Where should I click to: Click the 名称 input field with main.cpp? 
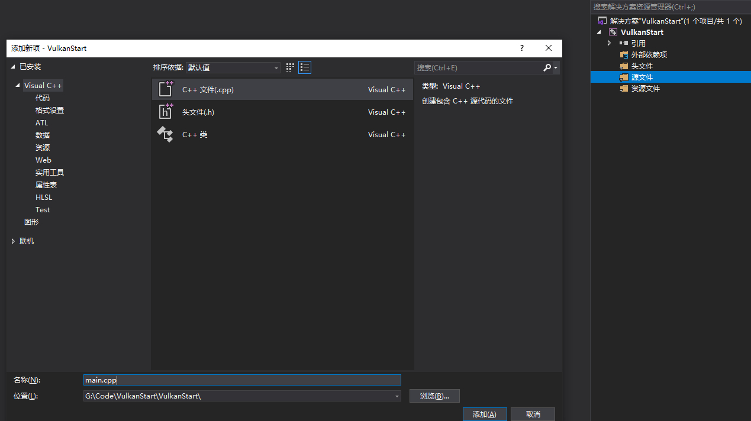(x=242, y=380)
